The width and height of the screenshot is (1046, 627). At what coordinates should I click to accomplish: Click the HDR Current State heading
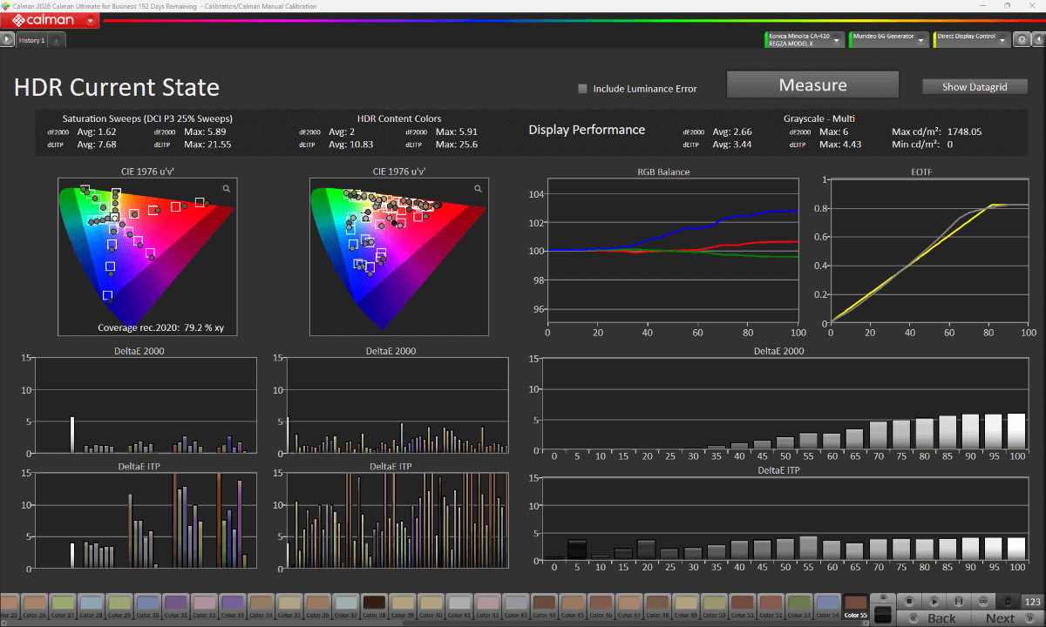[x=117, y=88]
